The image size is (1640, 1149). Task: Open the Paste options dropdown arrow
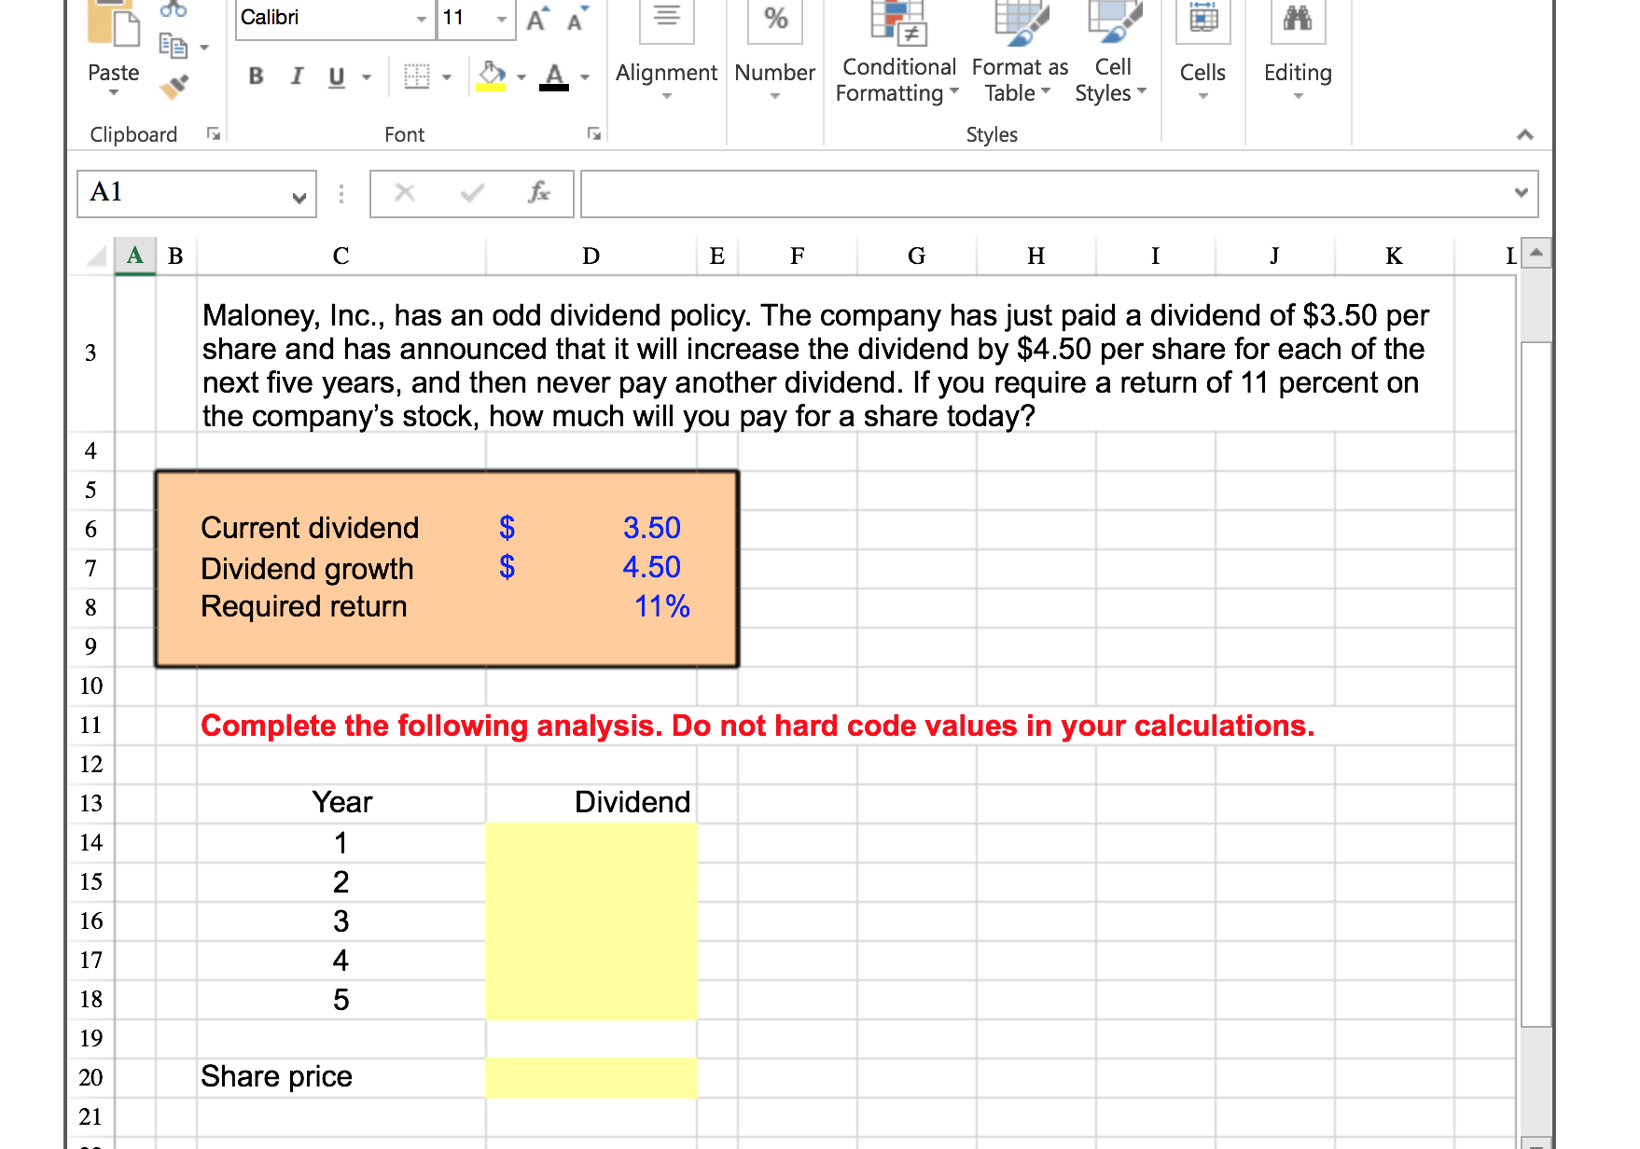click(x=114, y=92)
